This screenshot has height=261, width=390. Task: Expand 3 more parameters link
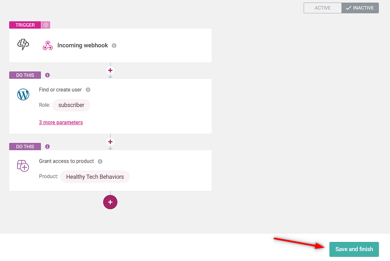[61, 122]
